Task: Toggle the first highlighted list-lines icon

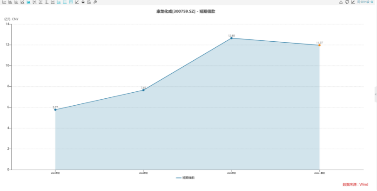Action: pyautogui.click(x=59, y=2)
